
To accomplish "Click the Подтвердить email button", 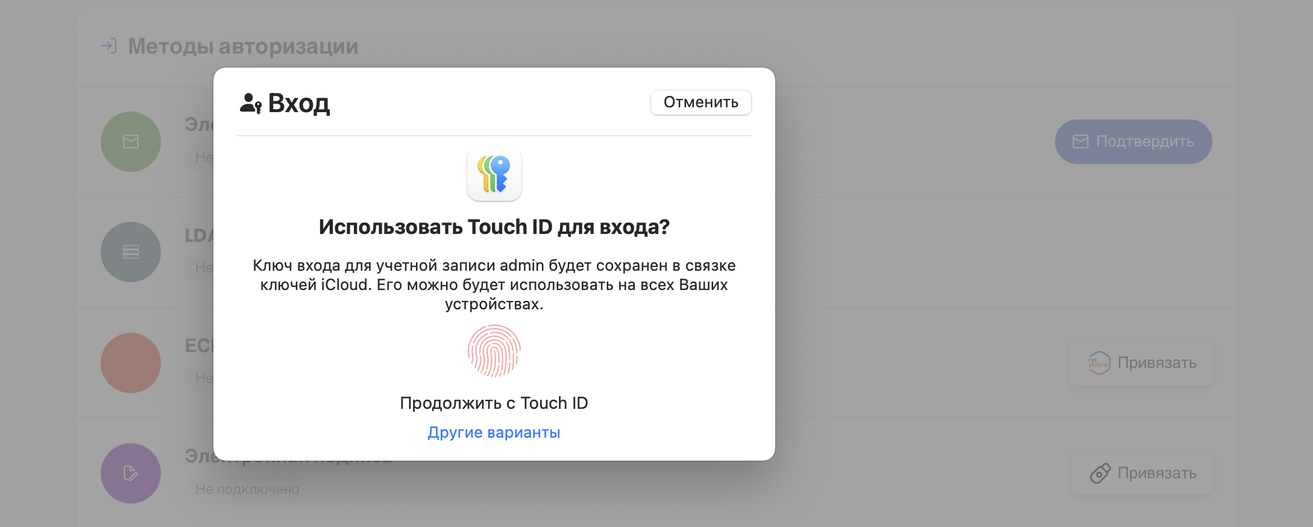I will 1133,142.
